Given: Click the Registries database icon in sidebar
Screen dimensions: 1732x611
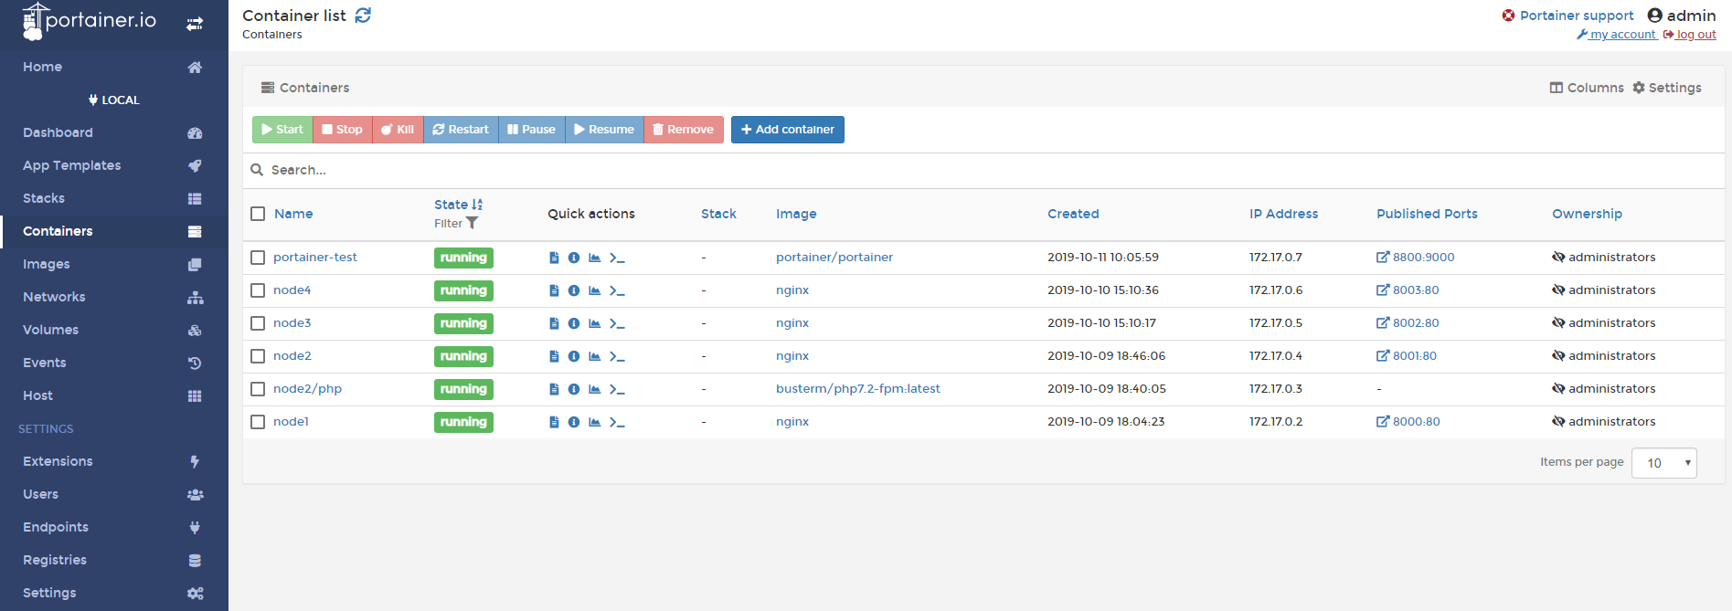Looking at the screenshot, I should pos(195,560).
